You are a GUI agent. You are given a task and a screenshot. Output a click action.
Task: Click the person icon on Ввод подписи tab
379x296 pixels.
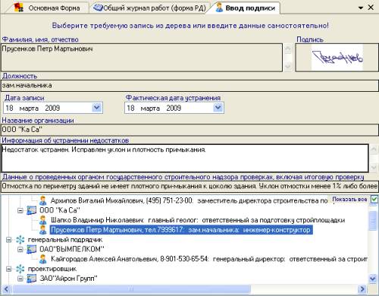point(219,8)
